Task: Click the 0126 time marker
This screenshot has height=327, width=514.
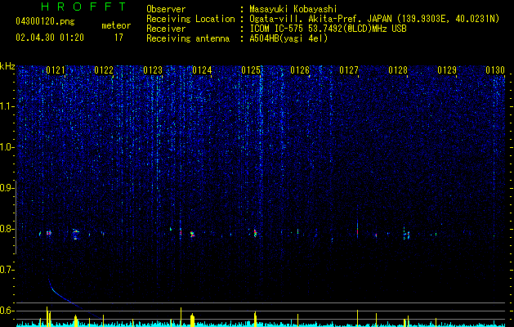Action: coord(300,70)
